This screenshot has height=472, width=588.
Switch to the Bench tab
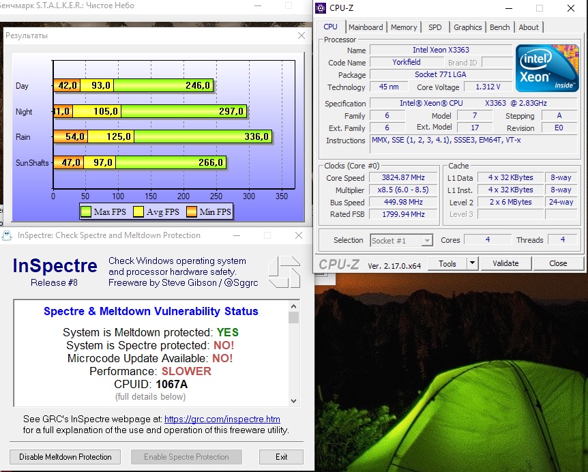[x=500, y=27]
